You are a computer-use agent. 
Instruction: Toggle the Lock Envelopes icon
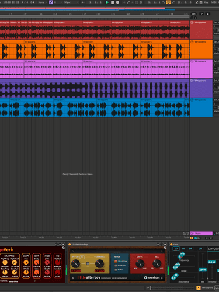point(208,14)
